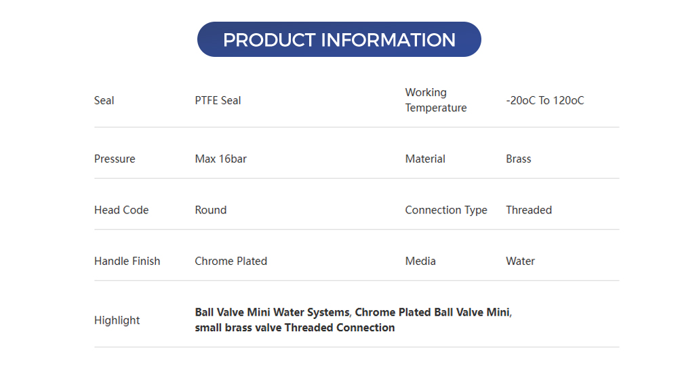Open the Chrome Plated Ball Valve Mini highlight
This screenshot has width=678, height=382.
432,312
